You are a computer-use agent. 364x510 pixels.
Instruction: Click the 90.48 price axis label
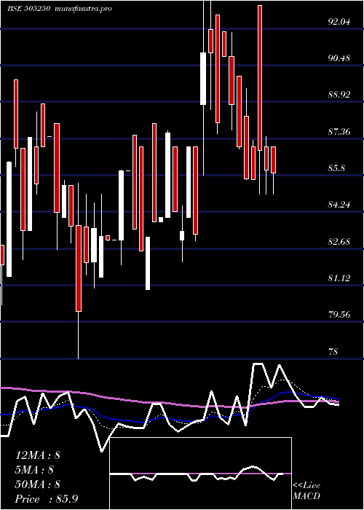coord(340,58)
